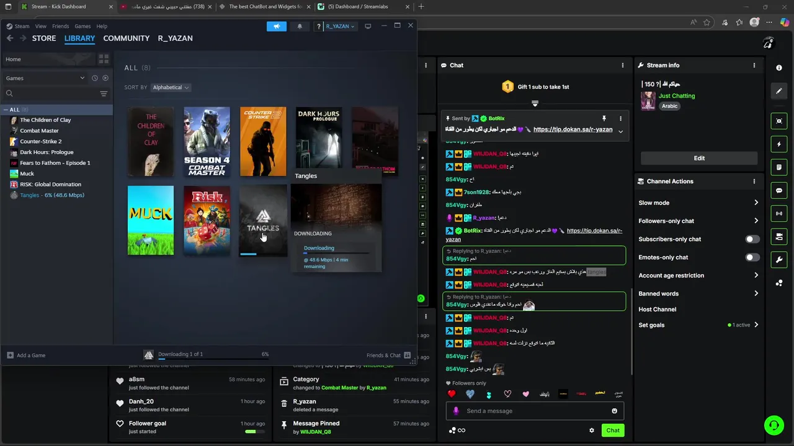Go back with Steam's back arrow
794x446 pixels.
pyautogui.click(x=10, y=38)
